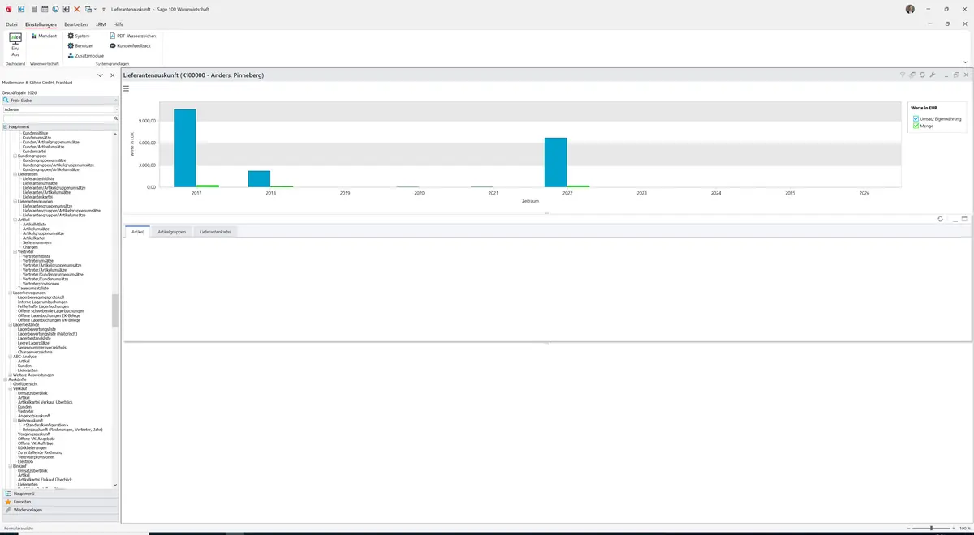Collapse the Lieferantengruppen tree node

coord(15,202)
